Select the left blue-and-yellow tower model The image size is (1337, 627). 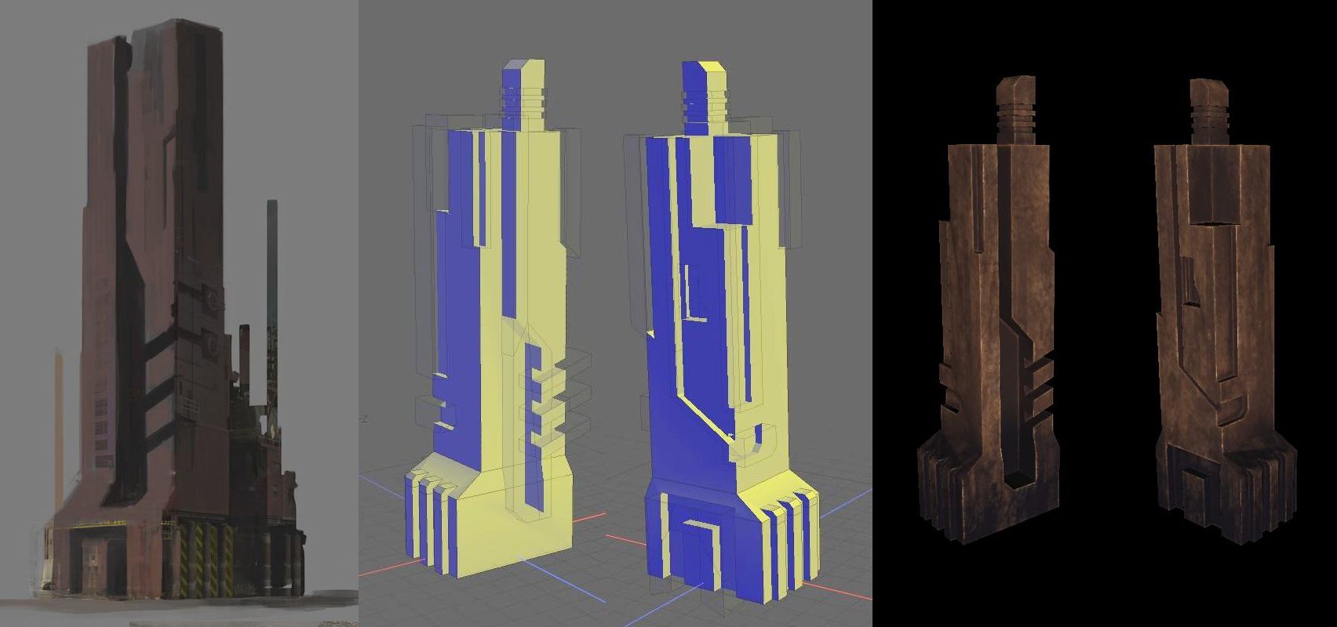tap(490, 320)
